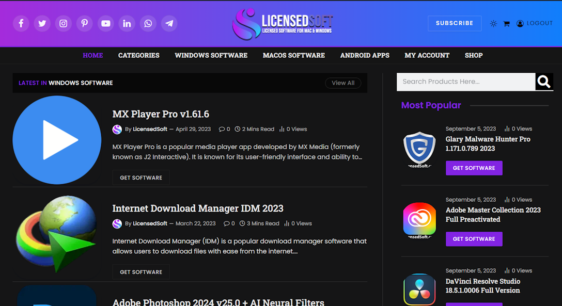Toggle light mode with sun icon

pyautogui.click(x=493, y=24)
